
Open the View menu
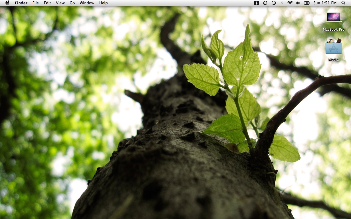pos(60,3)
